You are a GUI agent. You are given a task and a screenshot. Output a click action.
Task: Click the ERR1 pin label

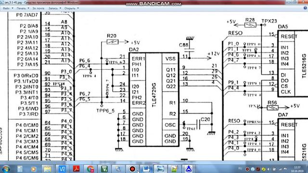coord(139,59)
